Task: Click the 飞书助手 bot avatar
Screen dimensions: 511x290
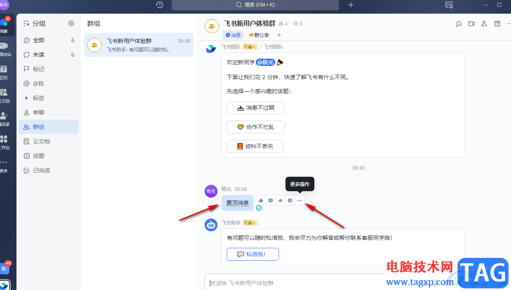Action: [211, 225]
